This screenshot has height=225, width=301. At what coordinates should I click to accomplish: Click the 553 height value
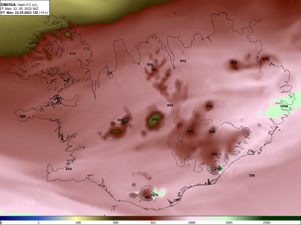coord(214,154)
